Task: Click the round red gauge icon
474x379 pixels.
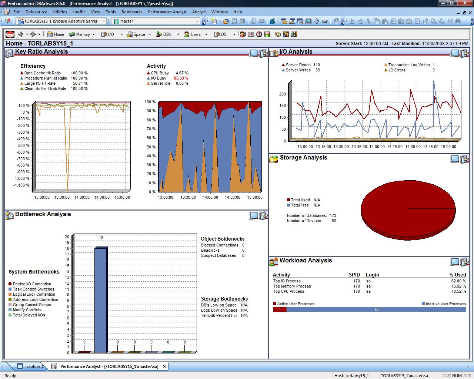Action: coord(259,34)
